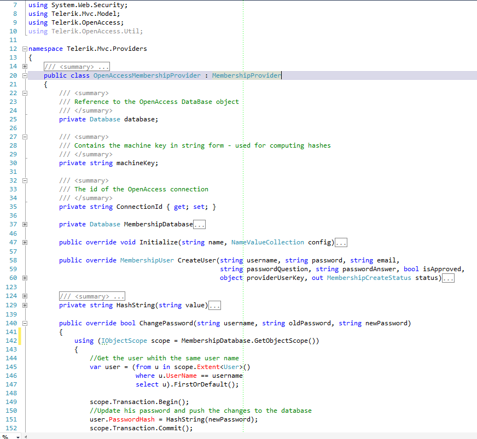The height and width of the screenshot is (439, 477).
Task: Click 'database;' field name on line 25
Action: point(141,119)
